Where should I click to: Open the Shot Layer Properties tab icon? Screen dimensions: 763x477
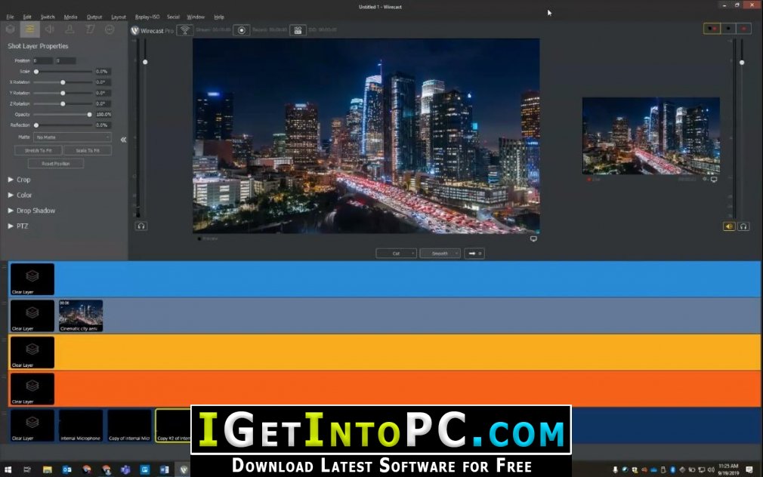coord(29,29)
